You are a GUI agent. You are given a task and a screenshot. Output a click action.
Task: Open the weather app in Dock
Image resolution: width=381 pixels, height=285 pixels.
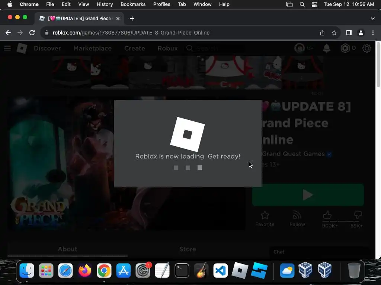coord(287,271)
